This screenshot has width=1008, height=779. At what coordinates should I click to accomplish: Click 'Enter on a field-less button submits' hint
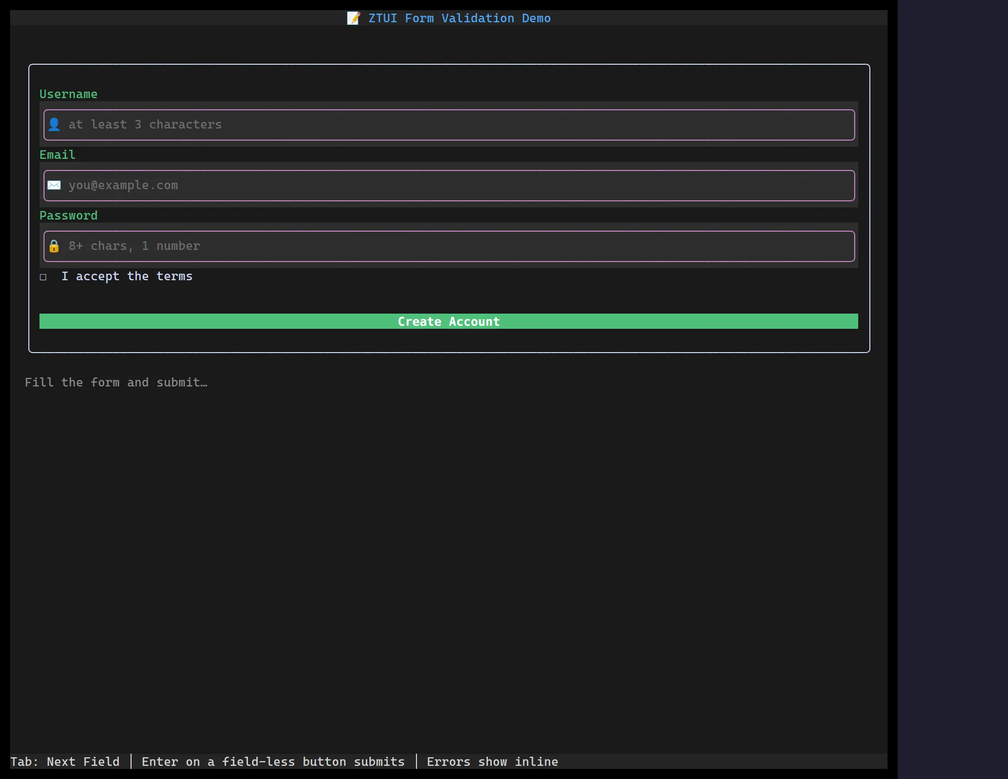tap(273, 762)
